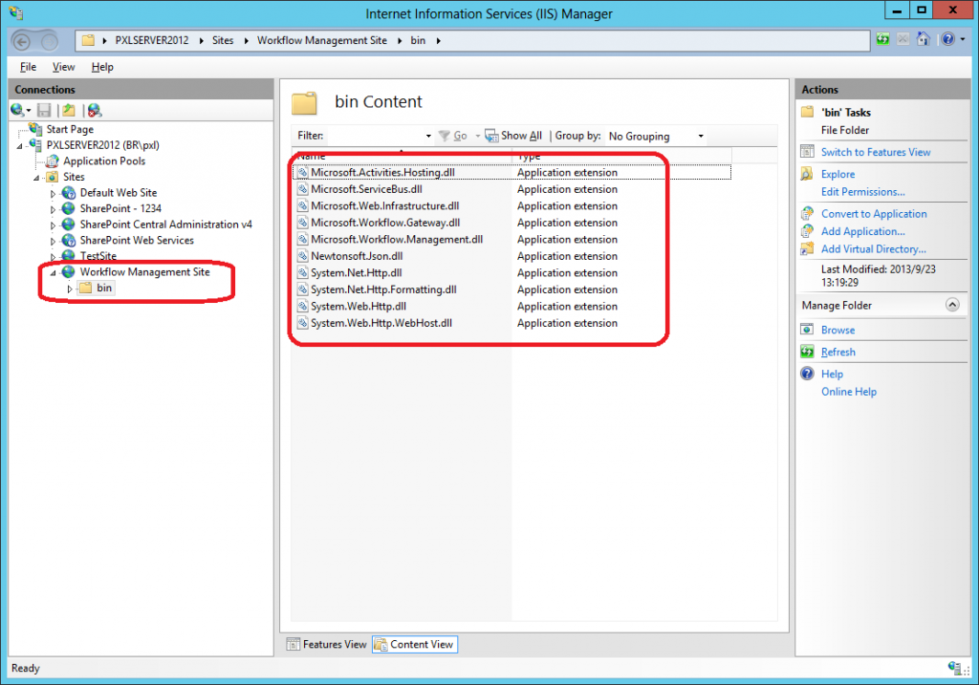Click the Add Virtual Directory link
Image resolution: width=979 pixels, height=685 pixels.
(x=873, y=248)
